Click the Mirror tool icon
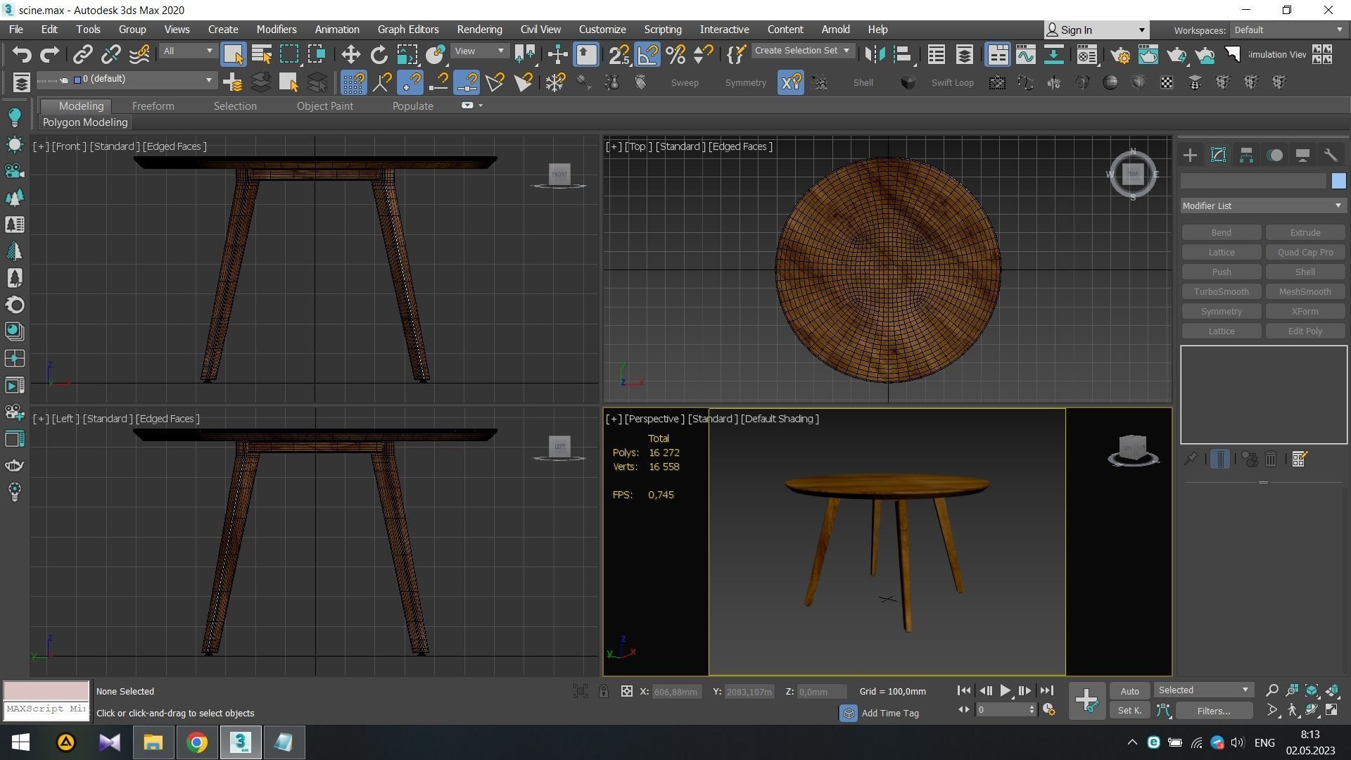This screenshot has height=760, width=1351. coord(875,54)
